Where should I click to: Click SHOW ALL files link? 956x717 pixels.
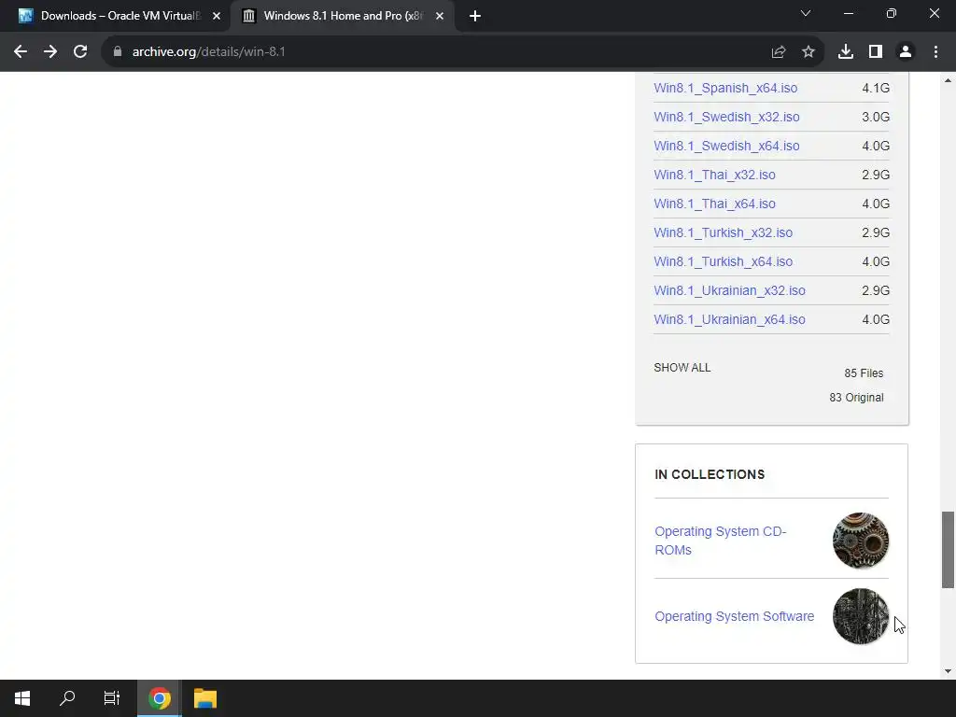[x=682, y=368]
